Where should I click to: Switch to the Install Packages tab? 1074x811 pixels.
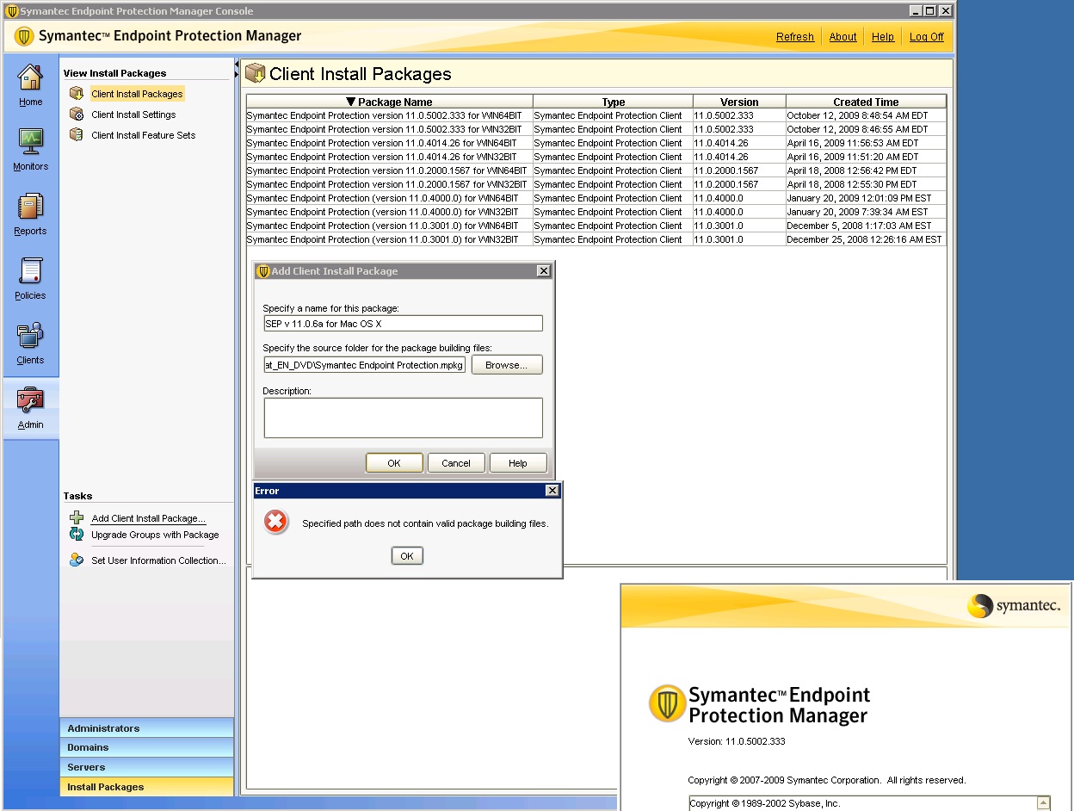coord(147,787)
